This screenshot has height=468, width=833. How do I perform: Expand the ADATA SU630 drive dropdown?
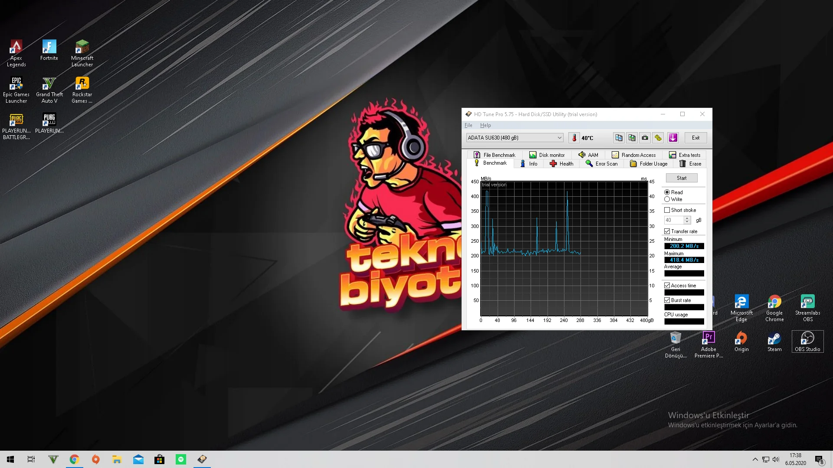559,138
